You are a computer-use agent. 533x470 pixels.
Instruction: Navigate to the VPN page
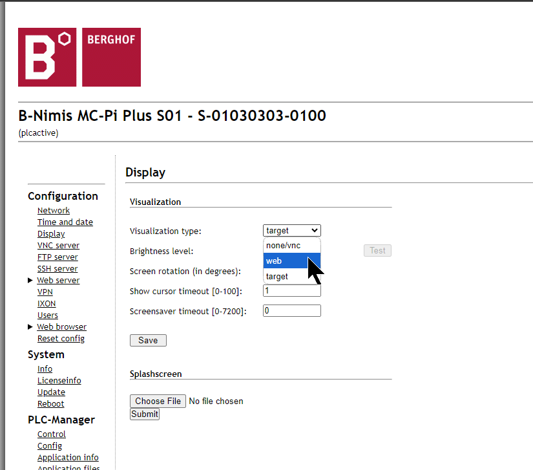coord(45,292)
